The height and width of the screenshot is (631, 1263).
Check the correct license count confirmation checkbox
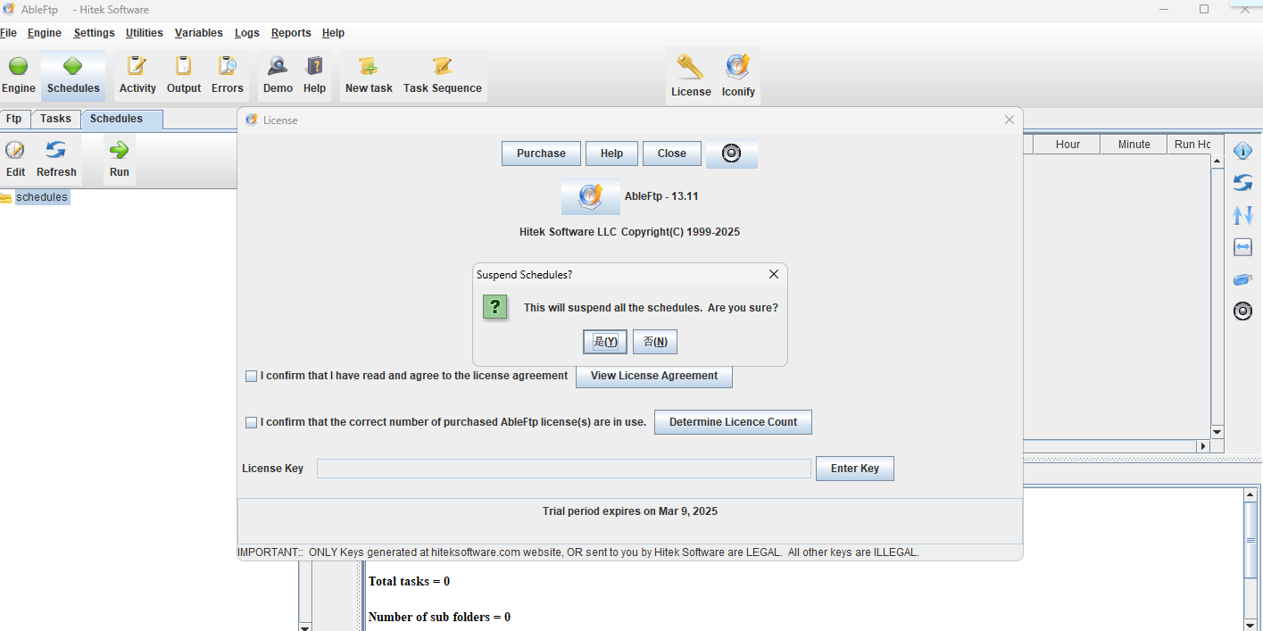coord(252,423)
